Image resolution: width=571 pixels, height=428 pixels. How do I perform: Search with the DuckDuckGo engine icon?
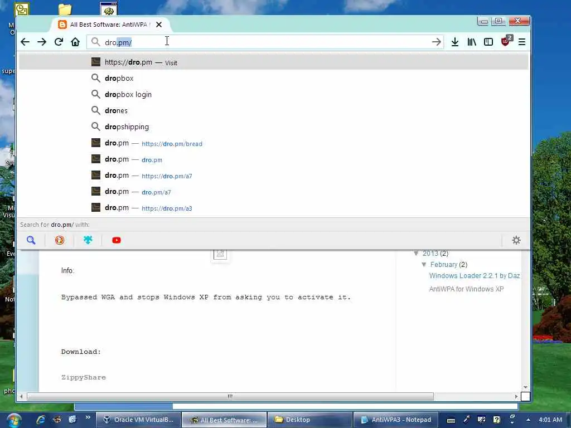tap(59, 240)
